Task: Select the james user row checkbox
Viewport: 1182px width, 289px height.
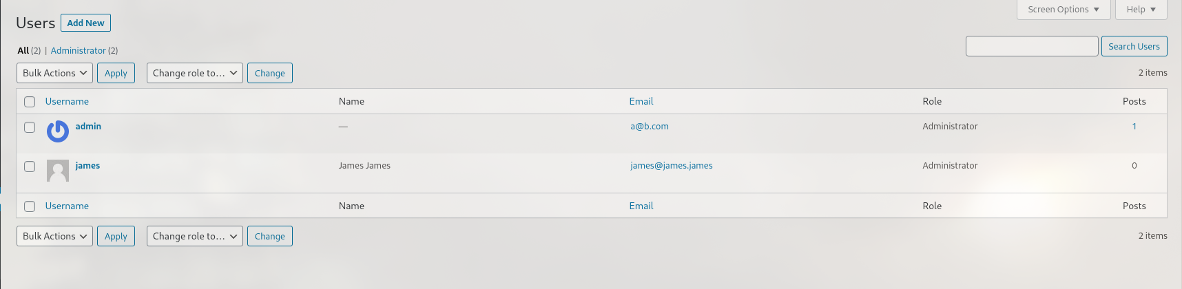Action: 30,167
